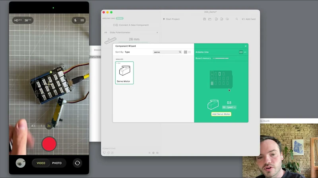Screen dimensions: 318x178
Task: Click Start Project play button
Action: coord(171,19)
